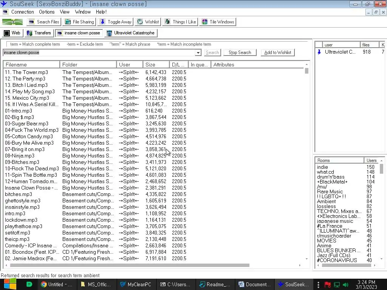Sort results by Size column header
This screenshot has height=290, width=387.
[x=156, y=65]
